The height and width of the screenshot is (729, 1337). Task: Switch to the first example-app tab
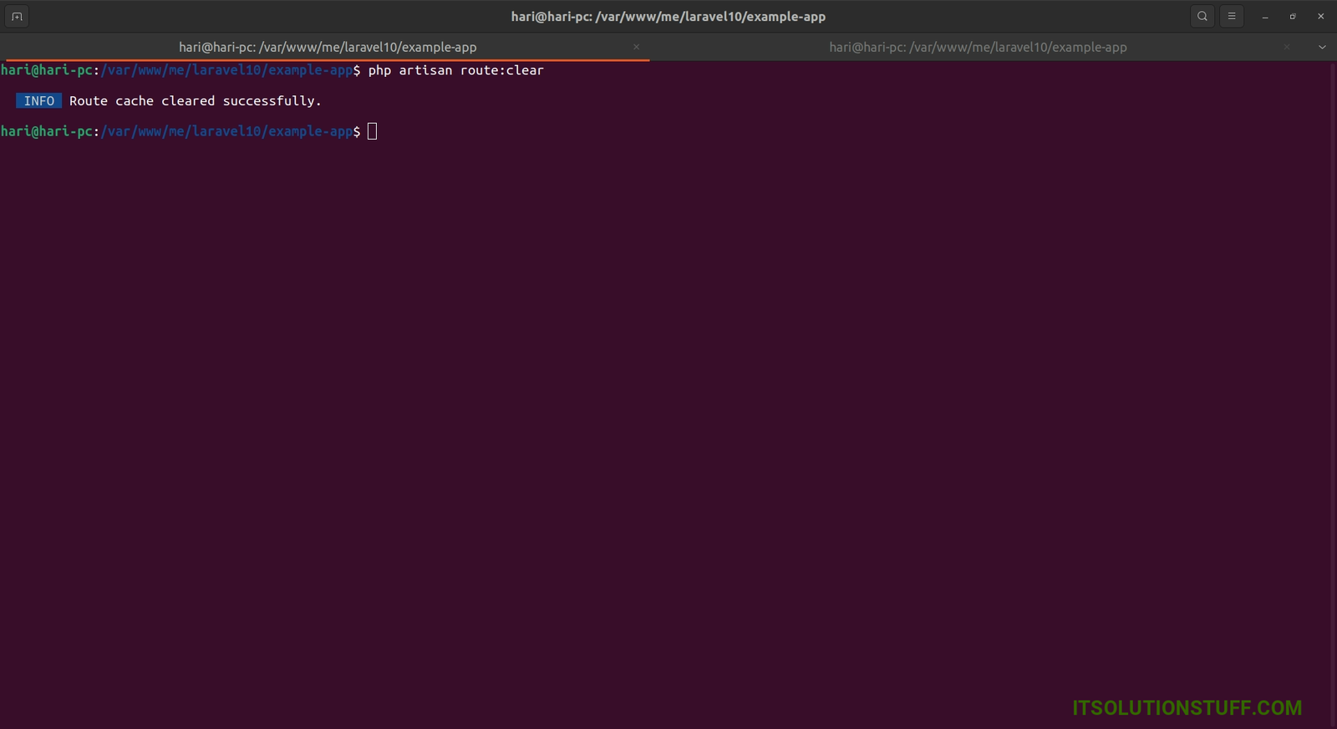328,47
